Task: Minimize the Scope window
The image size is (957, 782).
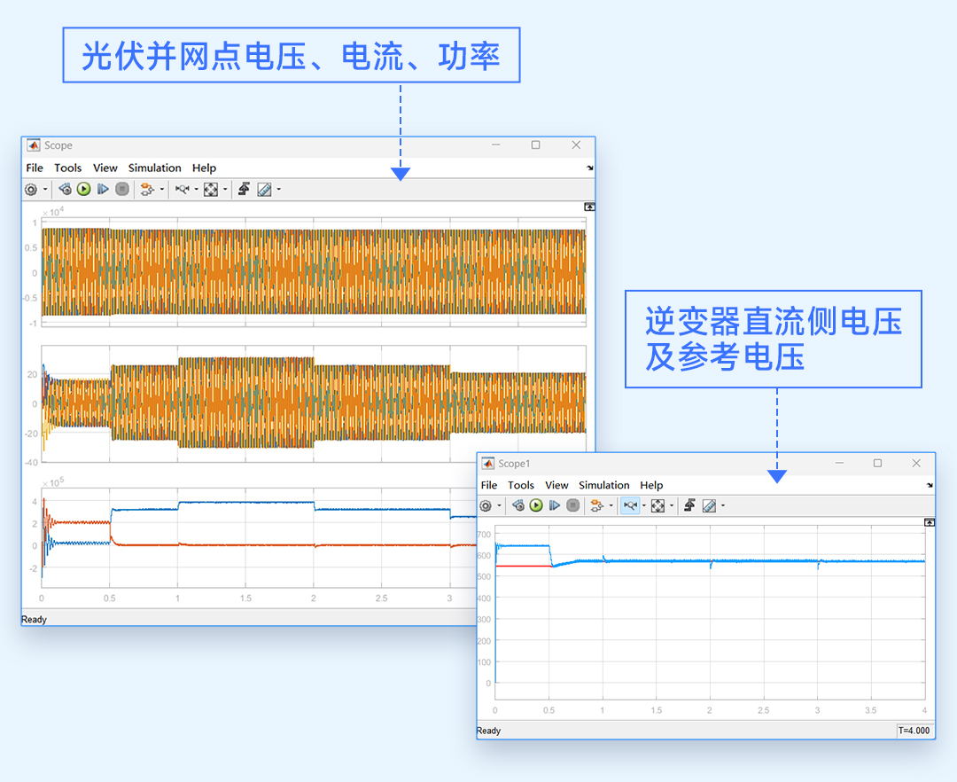Action: click(x=496, y=145)
